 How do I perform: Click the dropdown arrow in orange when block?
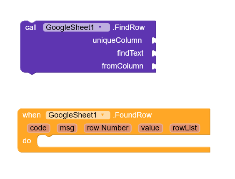tap(102, 115)
